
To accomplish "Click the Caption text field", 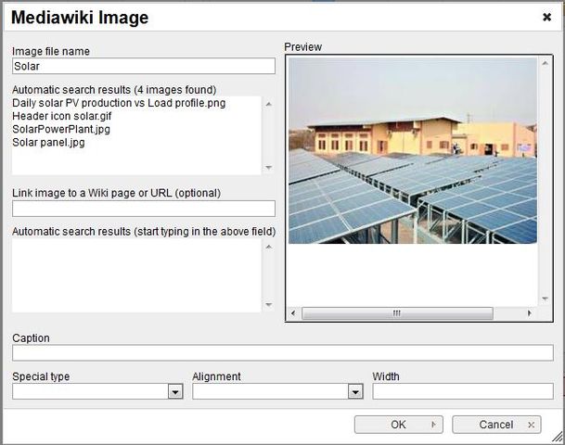I will 282,353.
